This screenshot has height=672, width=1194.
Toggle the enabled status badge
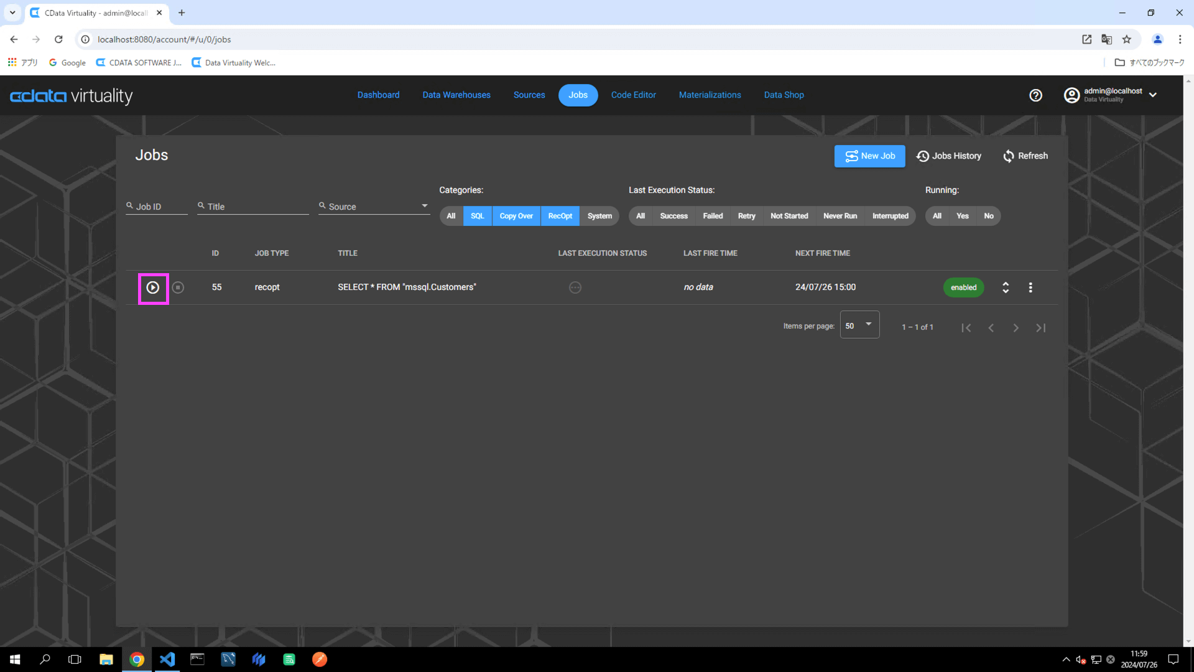coord(963,287)
